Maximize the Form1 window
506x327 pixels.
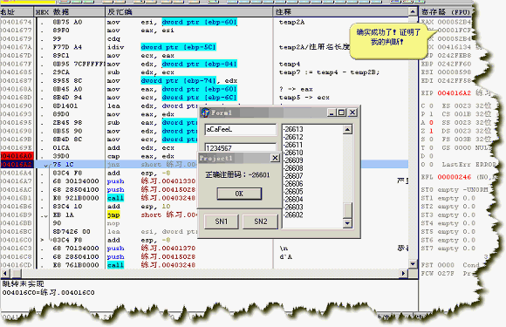tap(341, 112)
